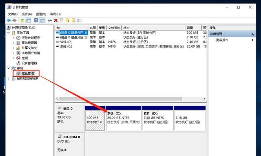This screenshot has width=261, height=156.
Task: Toggle the Show/Hide Console Tree toolbar icon
Action: (x=29, y=20)
